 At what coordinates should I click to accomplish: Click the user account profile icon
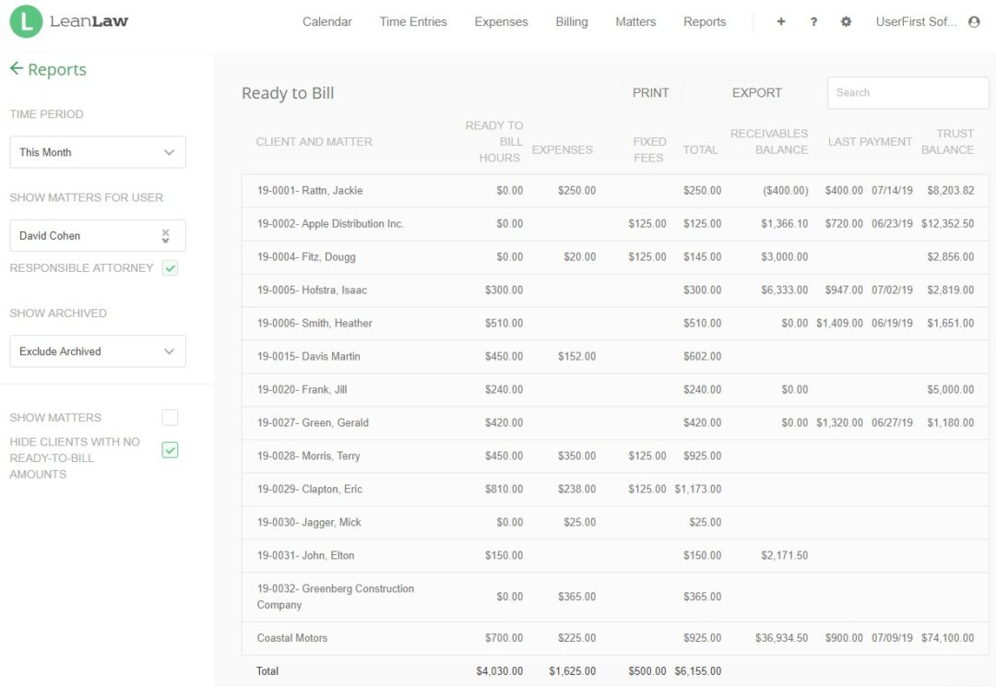(975, 21)
